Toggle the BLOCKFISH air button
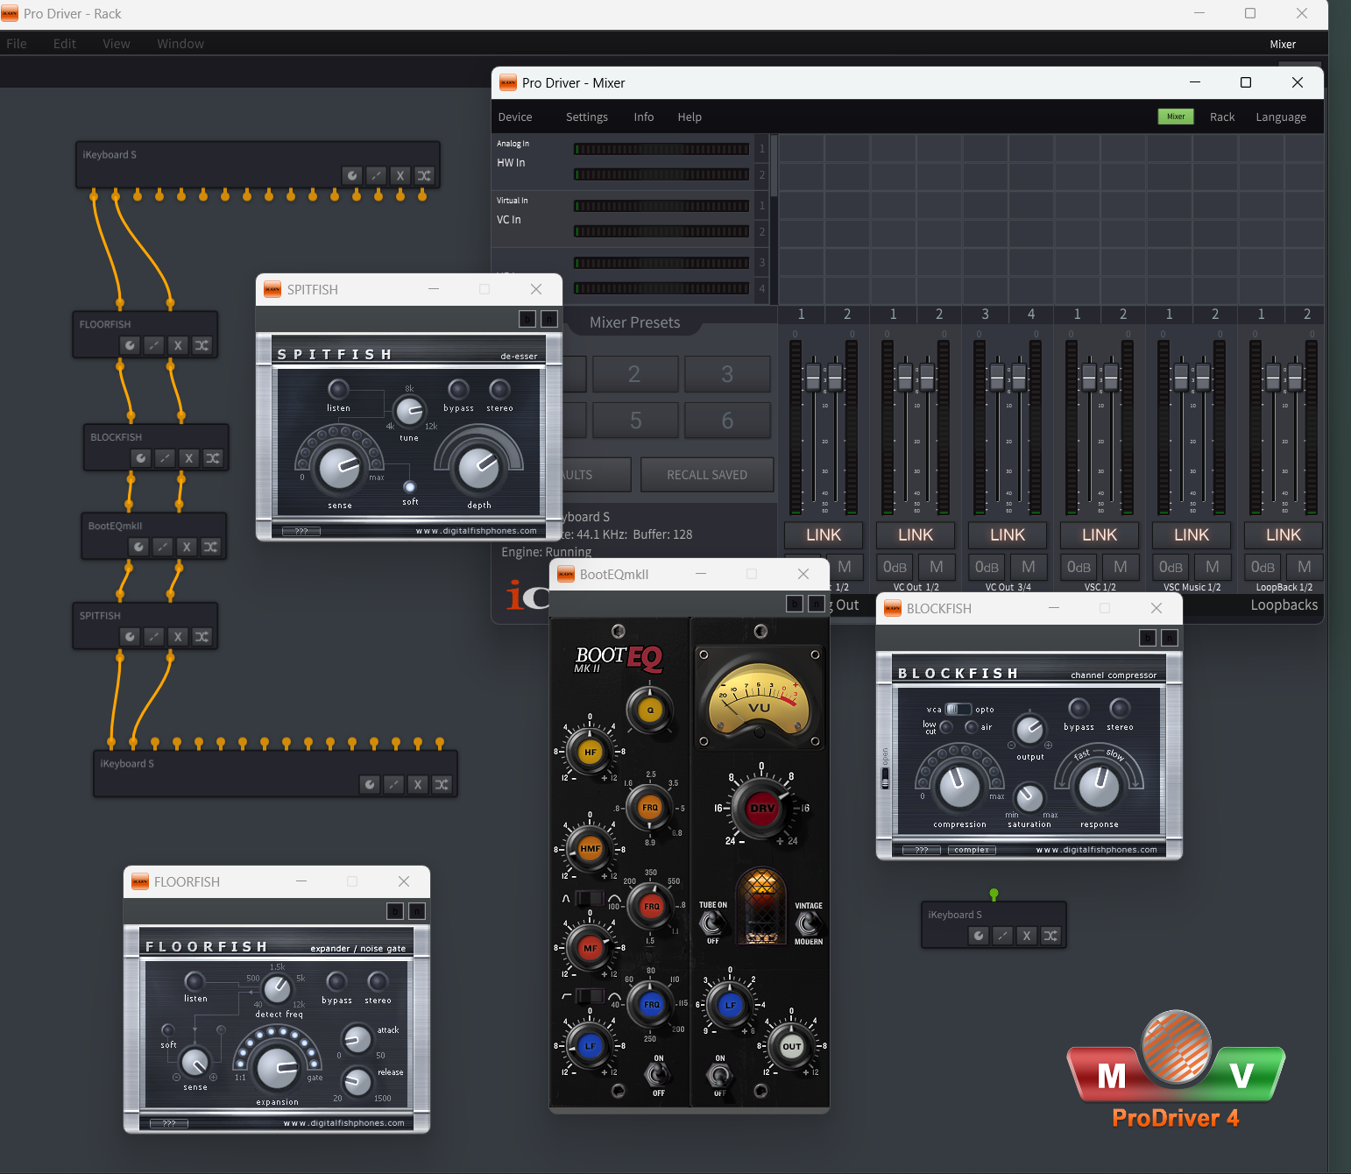The image size is (1351, 1174). [x=972, y=726]
